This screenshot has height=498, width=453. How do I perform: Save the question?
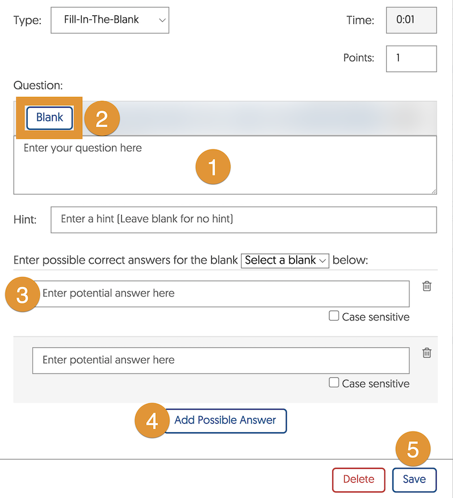point(414,479)
